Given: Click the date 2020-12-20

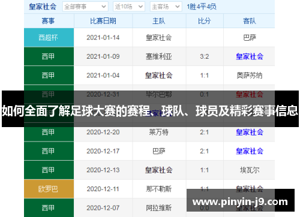Looking at the screenshot, I should coord(103,132).
